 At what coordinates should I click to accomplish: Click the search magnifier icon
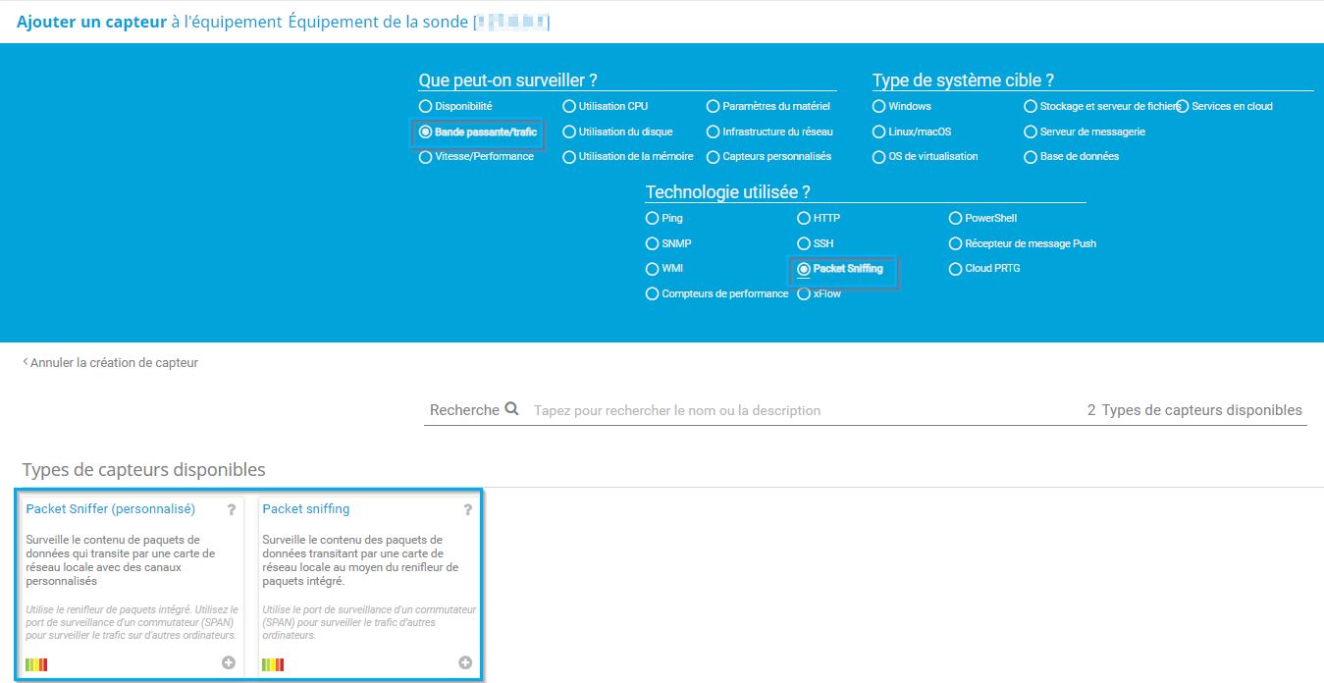[511, 409]
